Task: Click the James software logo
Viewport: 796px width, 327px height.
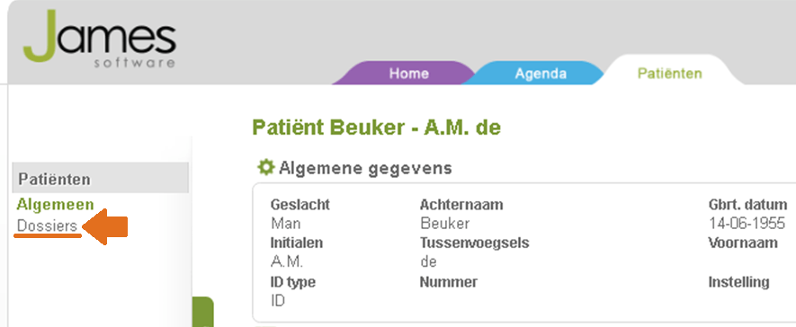Action: click(100, 40)
